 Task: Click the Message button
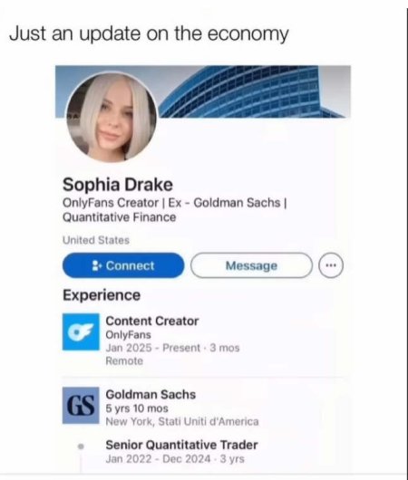[251, 265]
